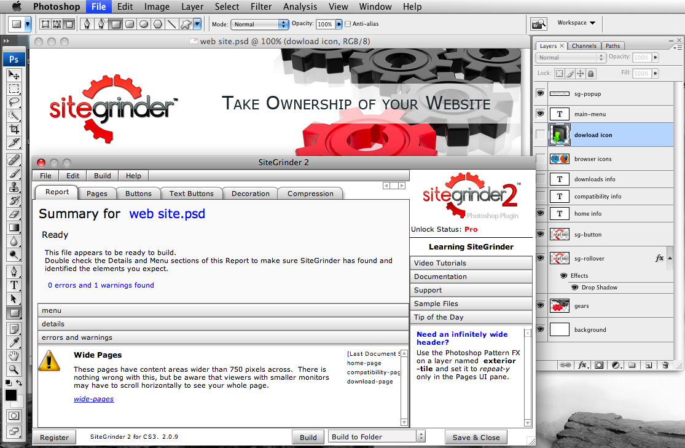Hide the background layer
Screen dimensions: 685x448
pyautogui.click(x=541, y=329)
